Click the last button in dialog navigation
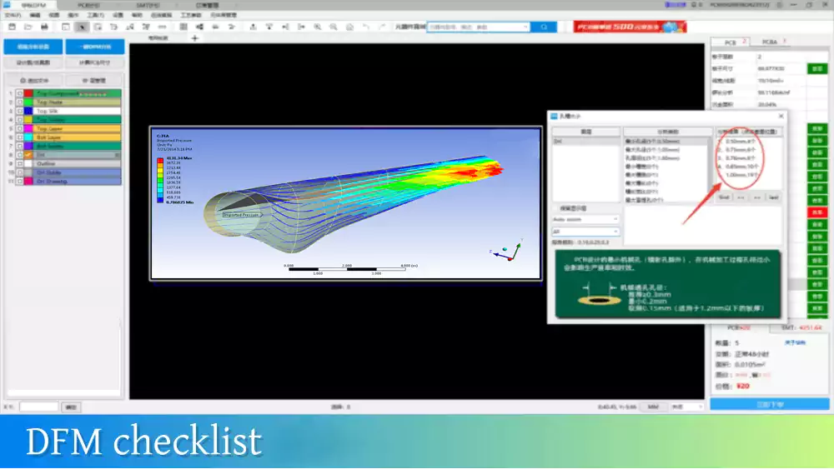This screenshot has height=469, width=834. pos(773,197)
